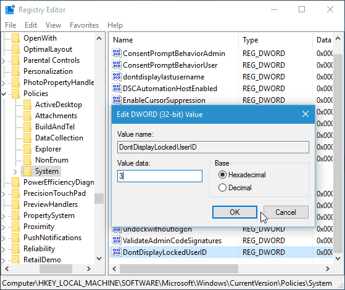Cancel the Edit DWORD dialog
The width and height of the screenshot is (345, 290).
coord(286,212)
